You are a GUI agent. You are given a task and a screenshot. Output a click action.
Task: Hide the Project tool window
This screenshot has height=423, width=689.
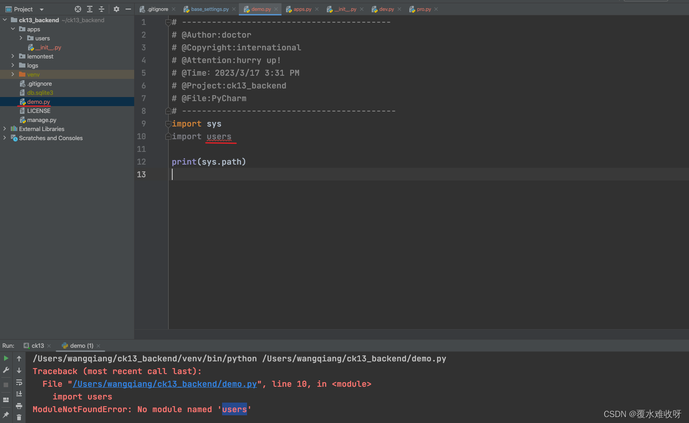coord(128,9)
